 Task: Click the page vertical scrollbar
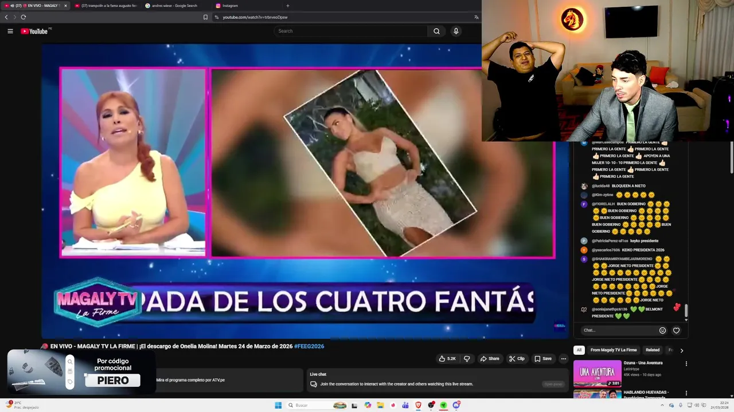731,157
